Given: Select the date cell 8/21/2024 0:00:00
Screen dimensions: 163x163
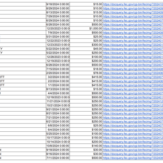Looking at the screenshot, I should point(58,113).
